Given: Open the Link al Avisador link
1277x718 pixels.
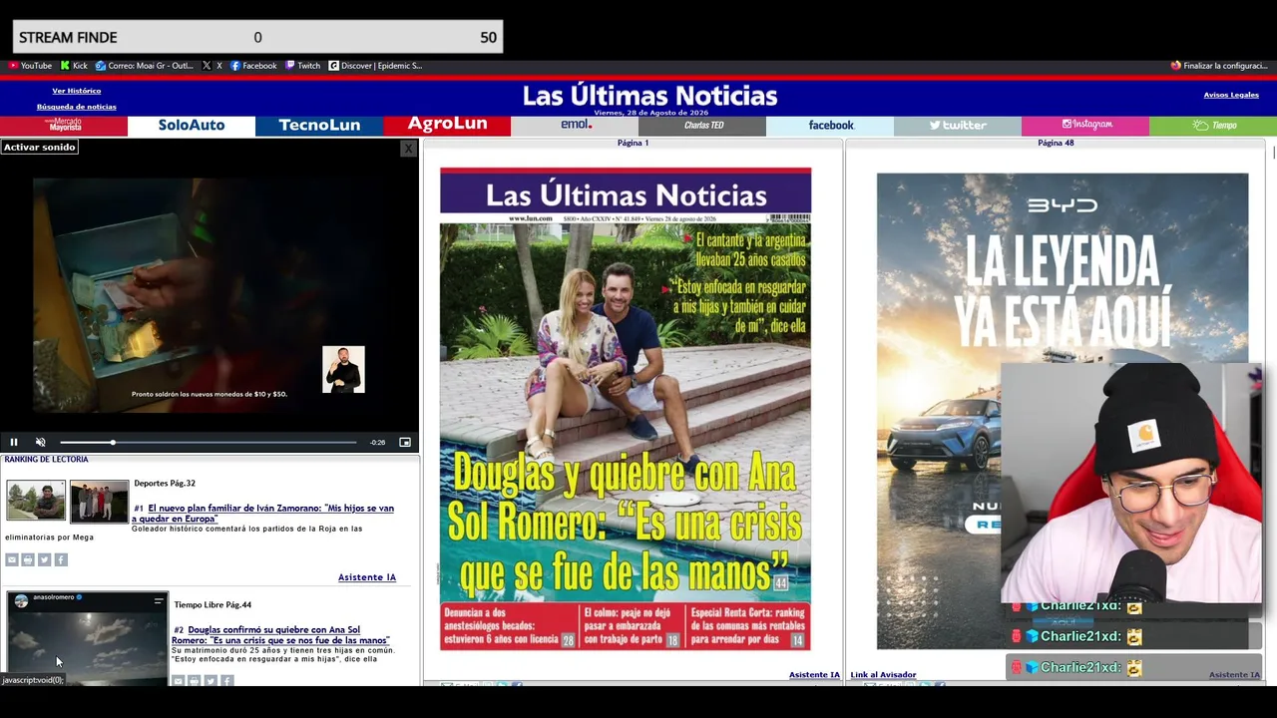Looking at the screenshot, I should click(x=883, y=675).
